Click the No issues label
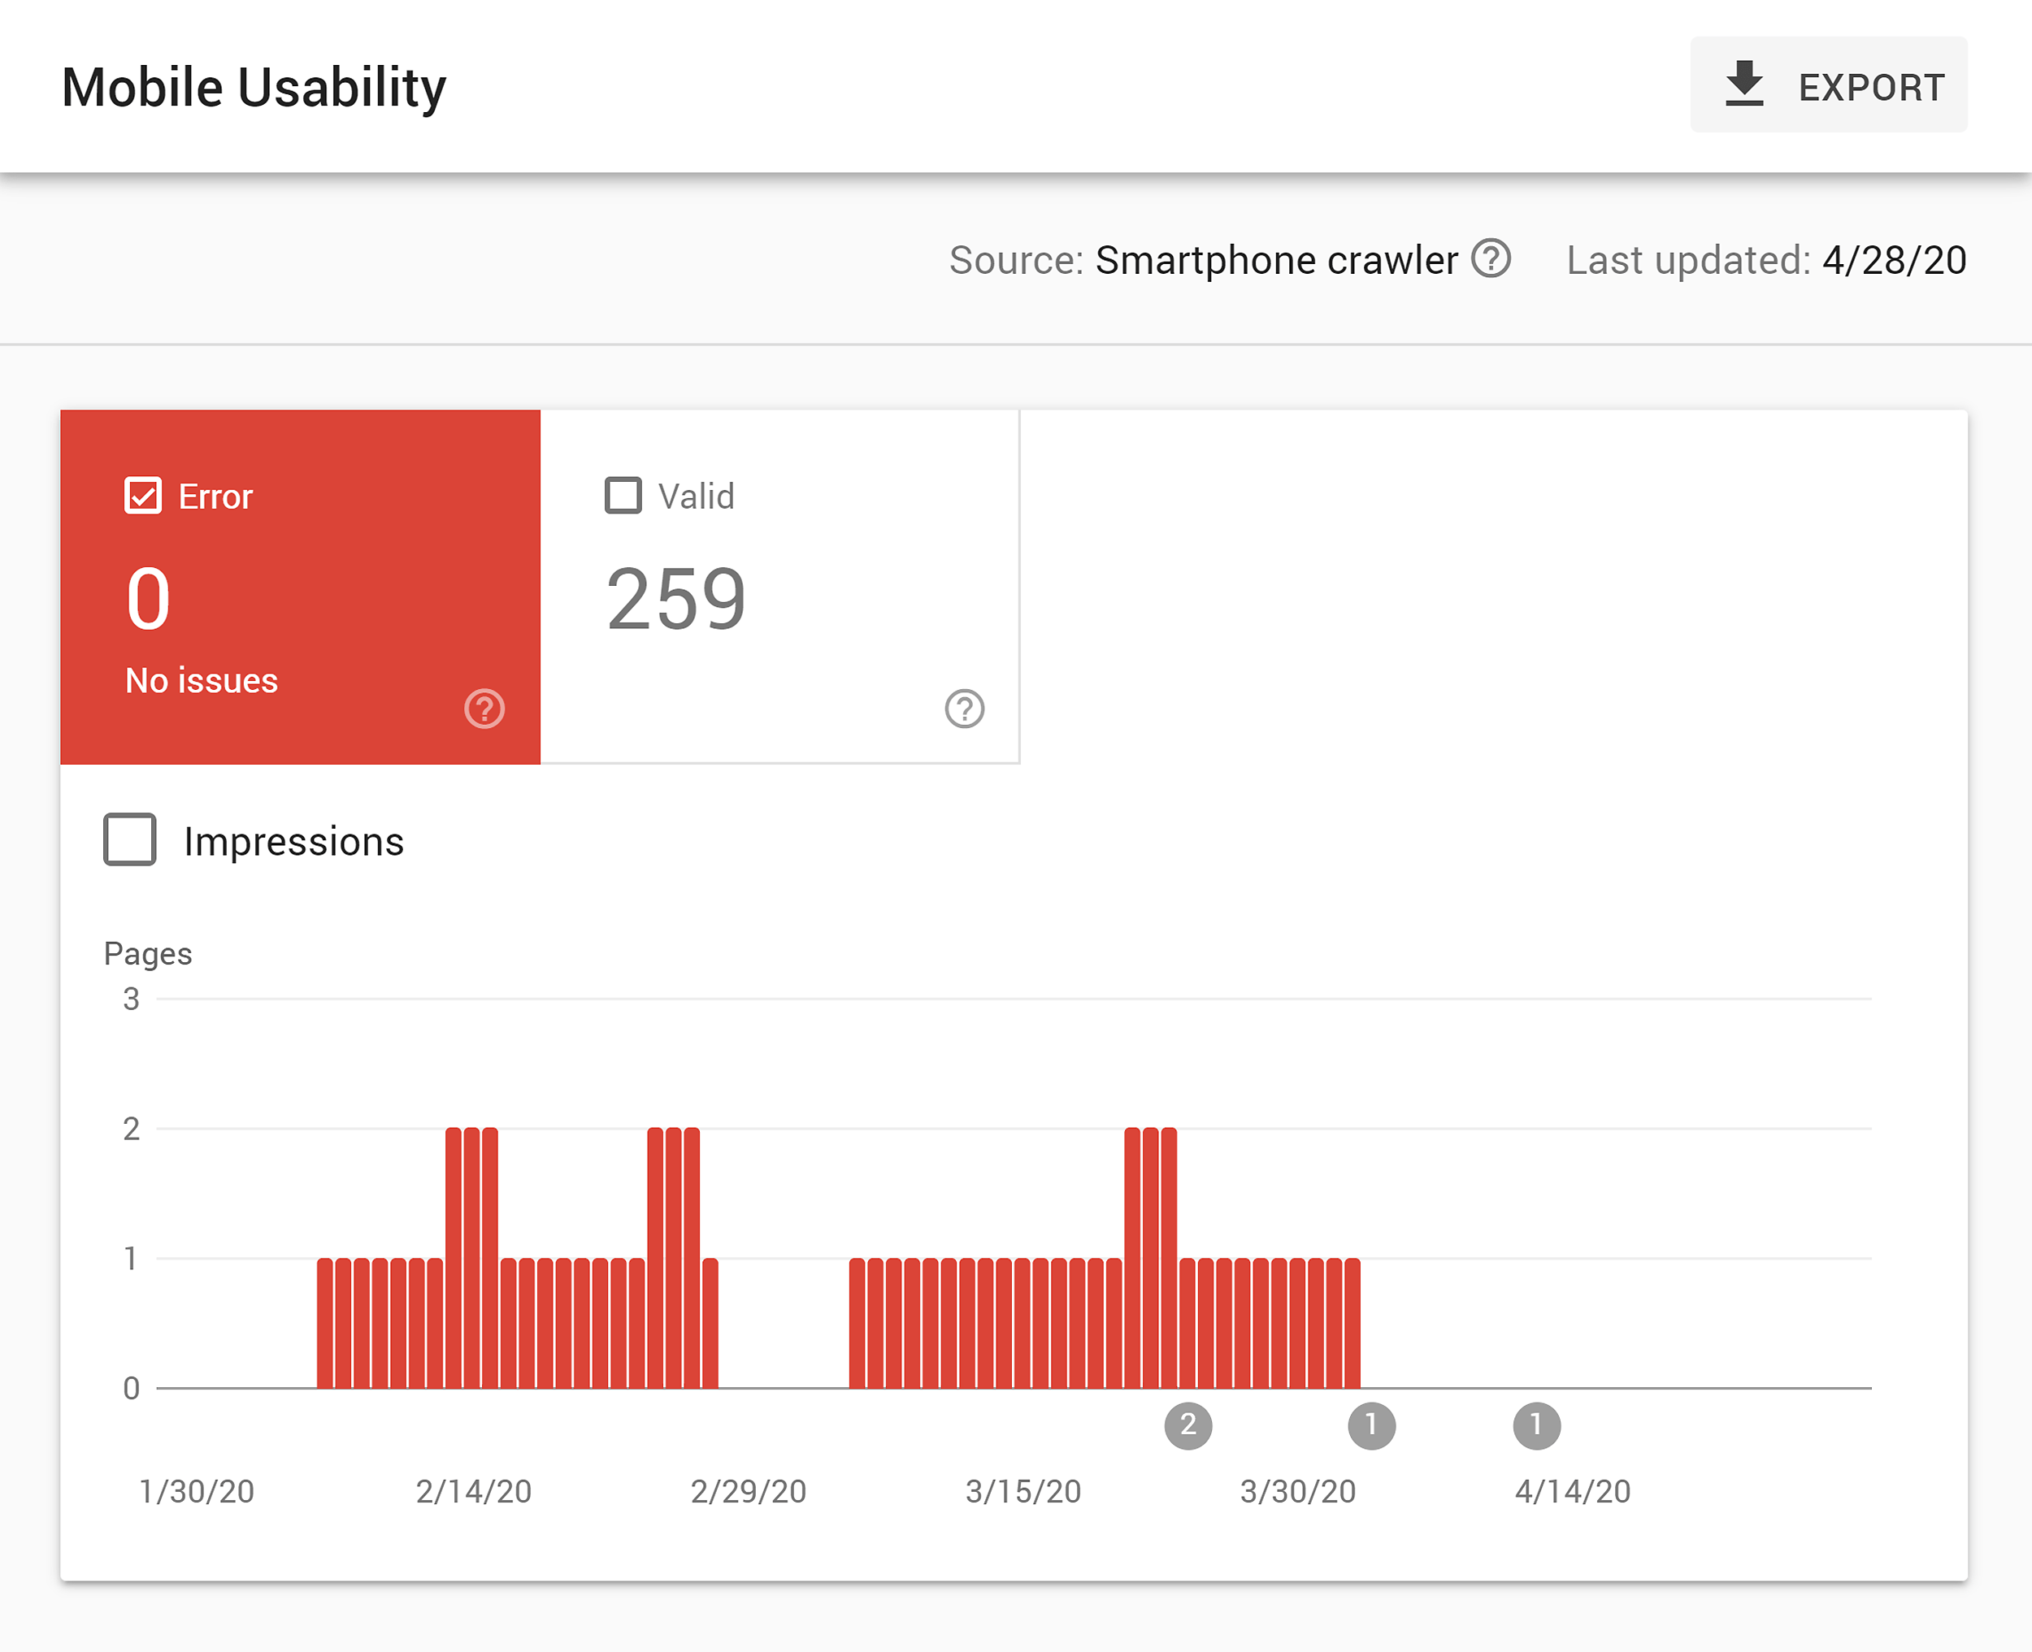 [202, 680]
